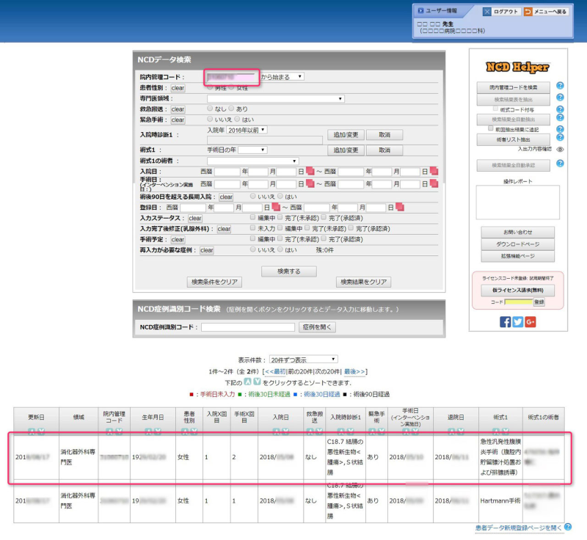Open calendar for 手術日 end date
This screenshot has width=587, height=540.
tap(434, 183)
